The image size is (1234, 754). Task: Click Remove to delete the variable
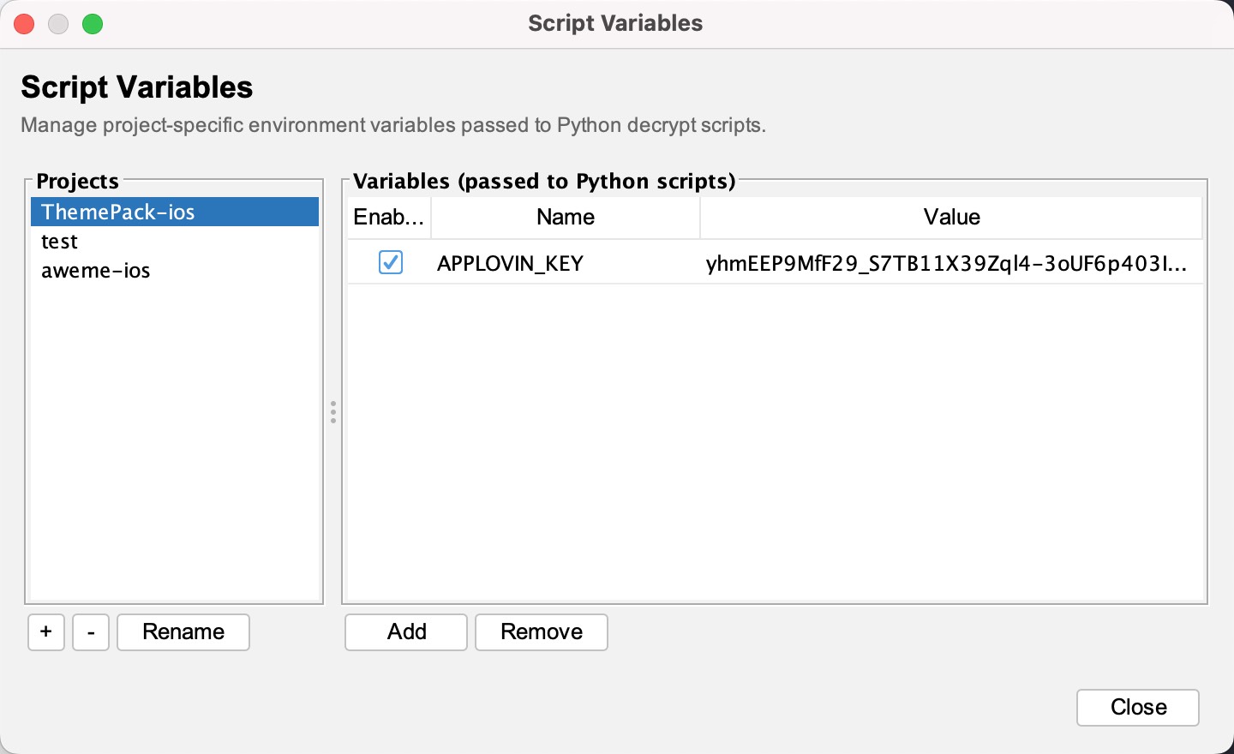click(x=542, y=632)
